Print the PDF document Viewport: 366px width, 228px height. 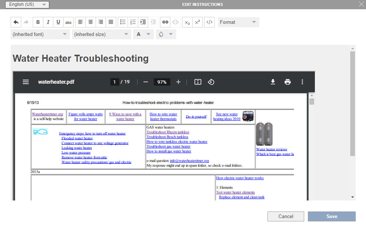[x=288, y=82]
